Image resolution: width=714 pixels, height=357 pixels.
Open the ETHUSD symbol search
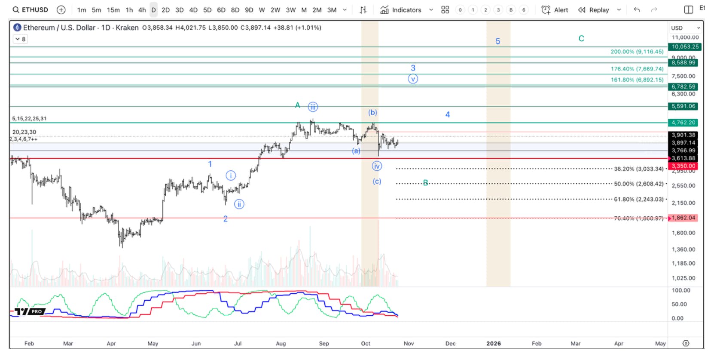(30, 9)
